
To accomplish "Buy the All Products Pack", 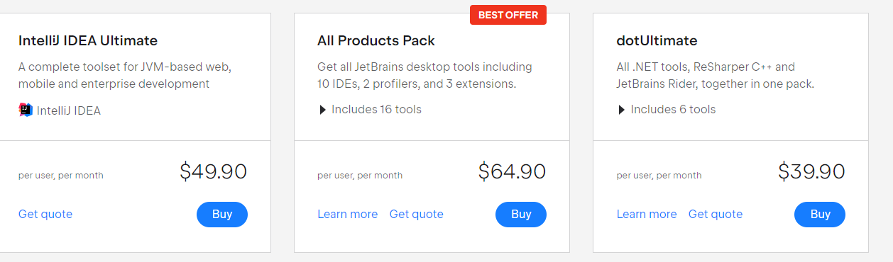I will pos(521,215).
